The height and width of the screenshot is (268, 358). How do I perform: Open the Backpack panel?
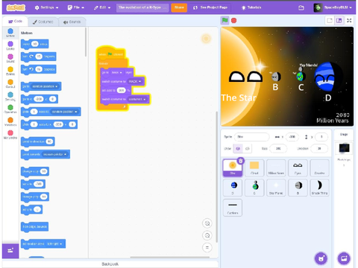pos(110,264)
